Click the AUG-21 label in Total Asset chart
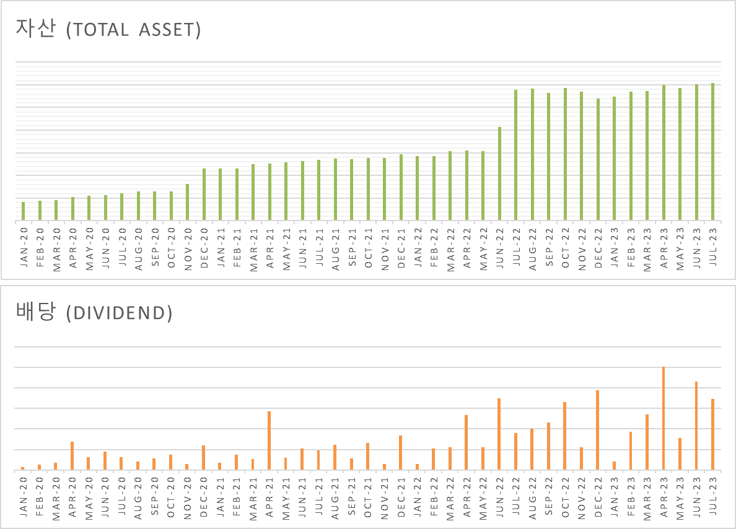 336,249
